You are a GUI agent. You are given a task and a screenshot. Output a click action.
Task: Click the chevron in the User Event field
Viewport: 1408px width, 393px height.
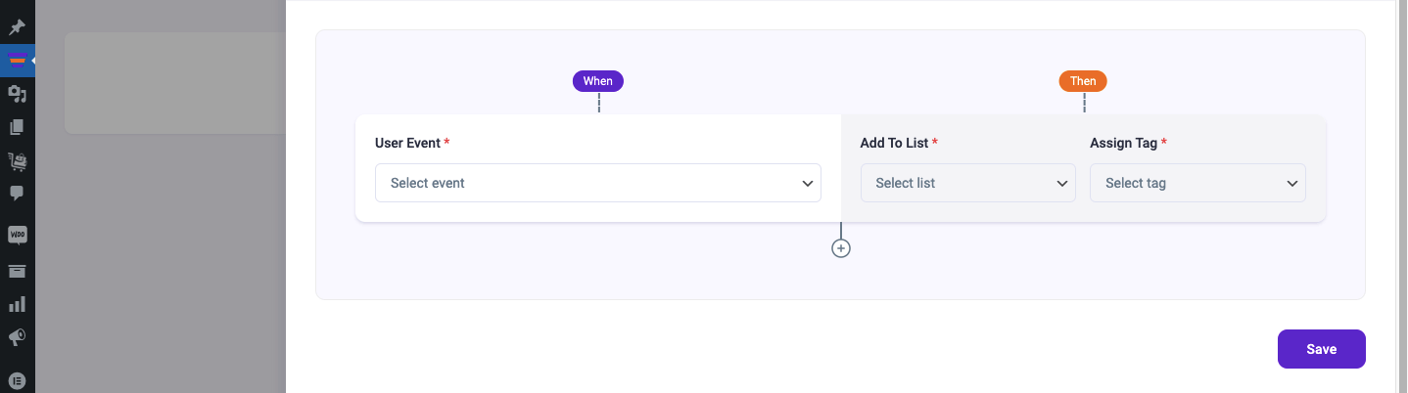[808, 183]
